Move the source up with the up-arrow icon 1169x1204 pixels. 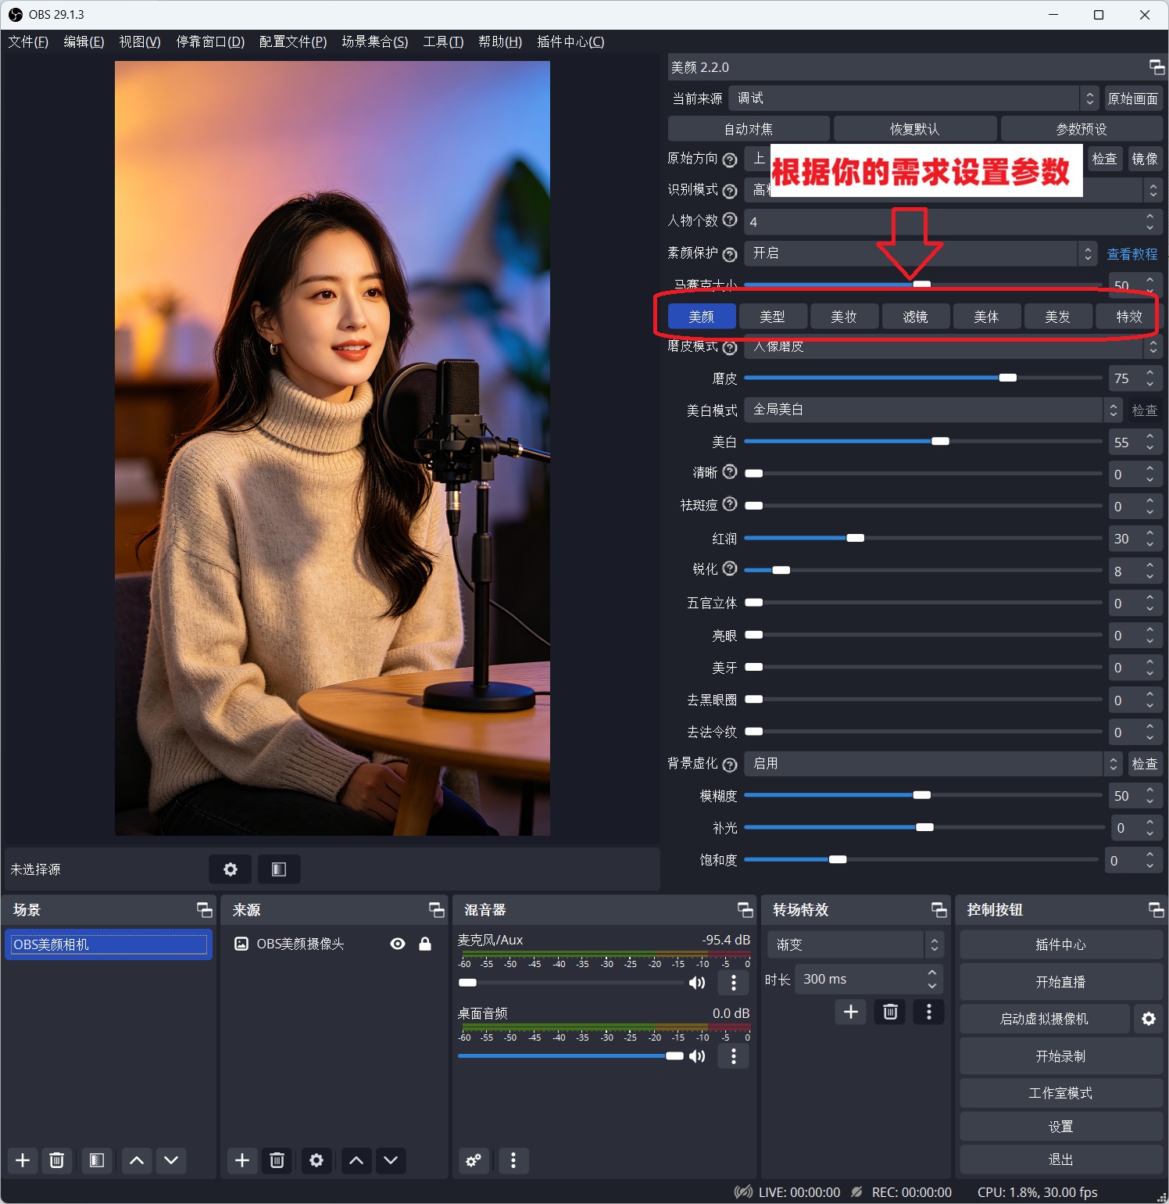pyautogui.click(x=356, y=1161)
